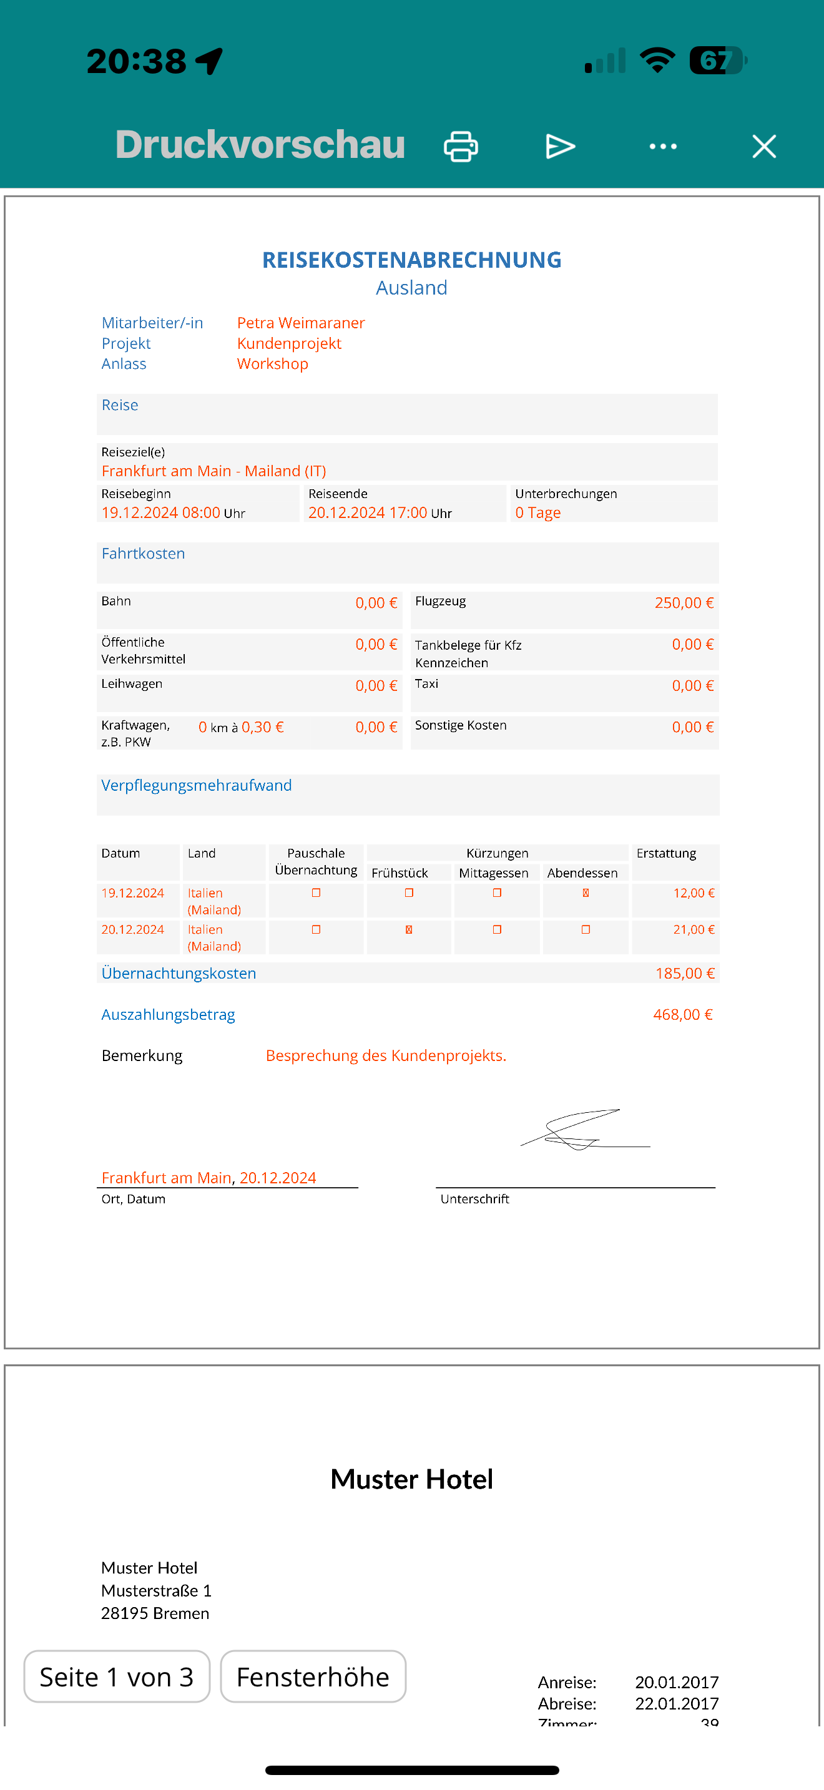Click the Auszahlungsbetrag total 468,00 €

pyautogui.click(x=683, y=1014)
